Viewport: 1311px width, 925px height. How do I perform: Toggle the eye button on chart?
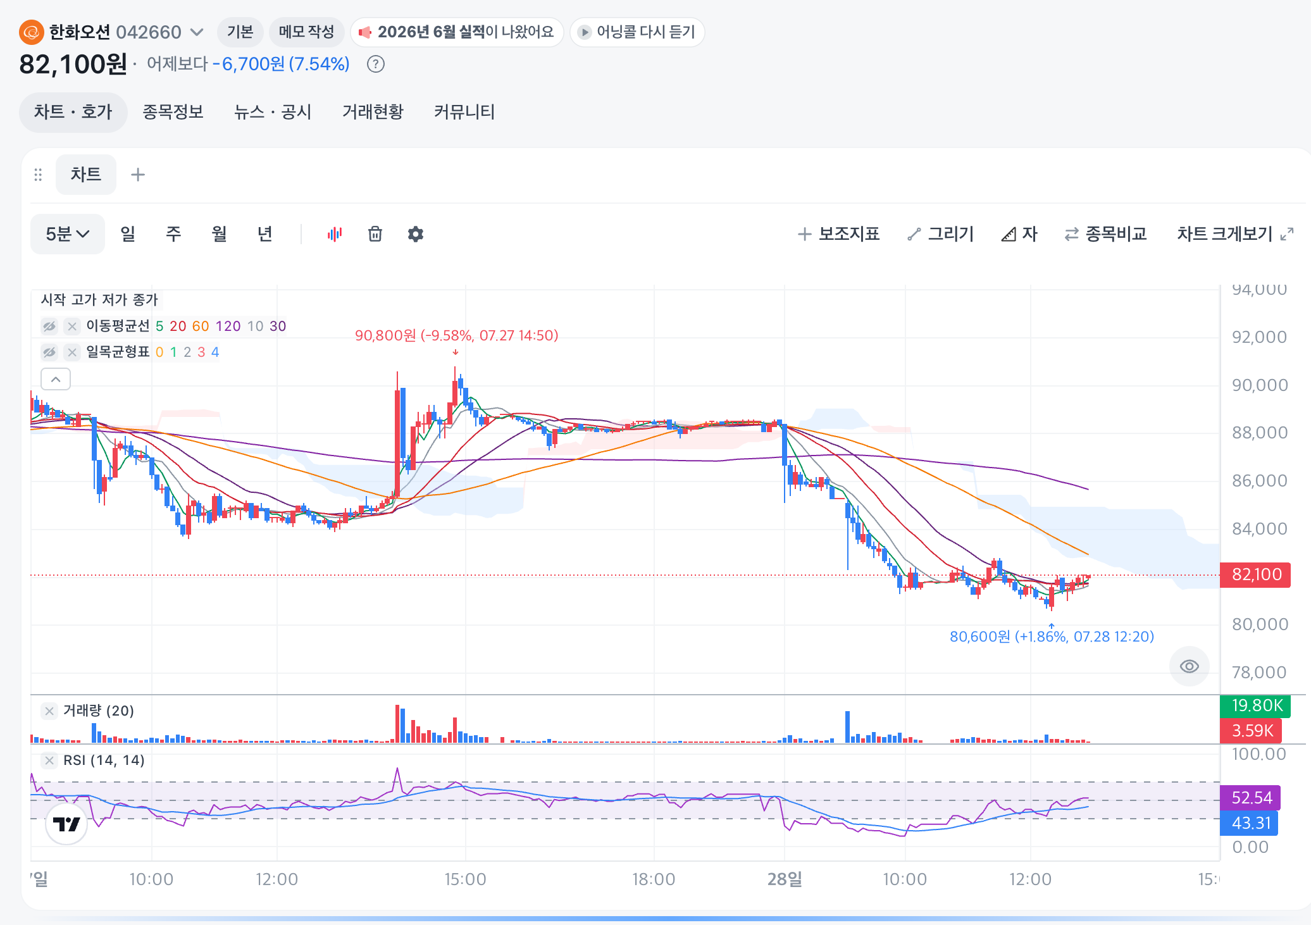point(1190,666)
